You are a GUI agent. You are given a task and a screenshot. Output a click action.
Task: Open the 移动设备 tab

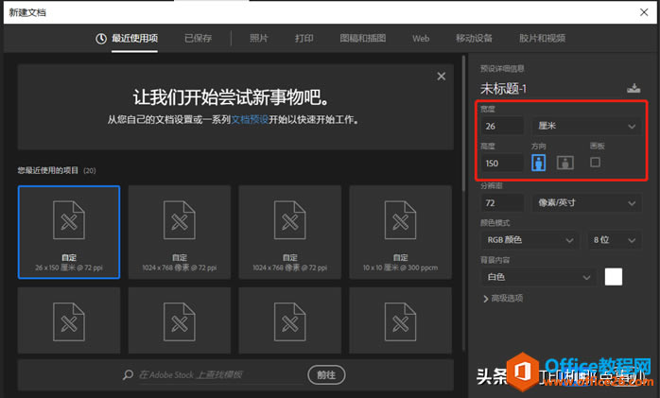click(474, 38)
